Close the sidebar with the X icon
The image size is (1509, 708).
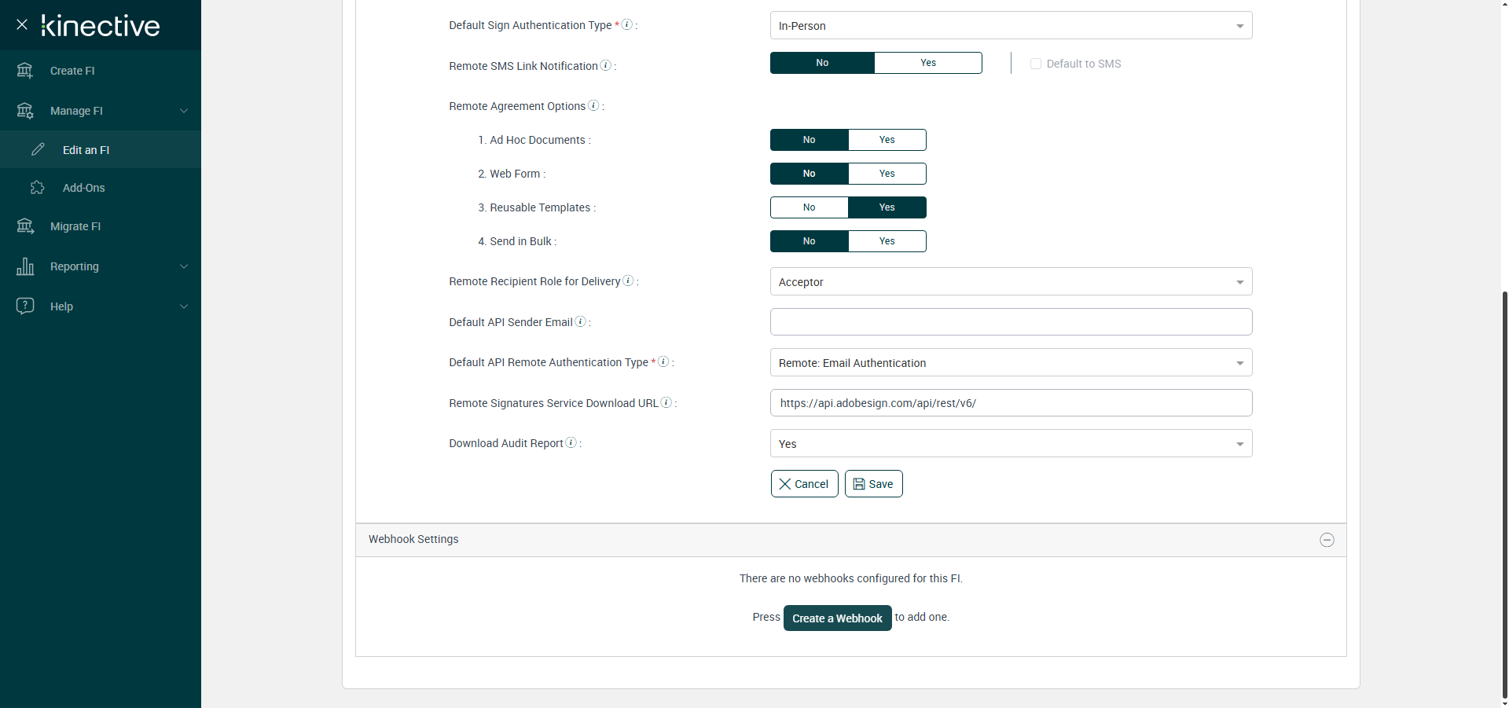coord(22,24)
